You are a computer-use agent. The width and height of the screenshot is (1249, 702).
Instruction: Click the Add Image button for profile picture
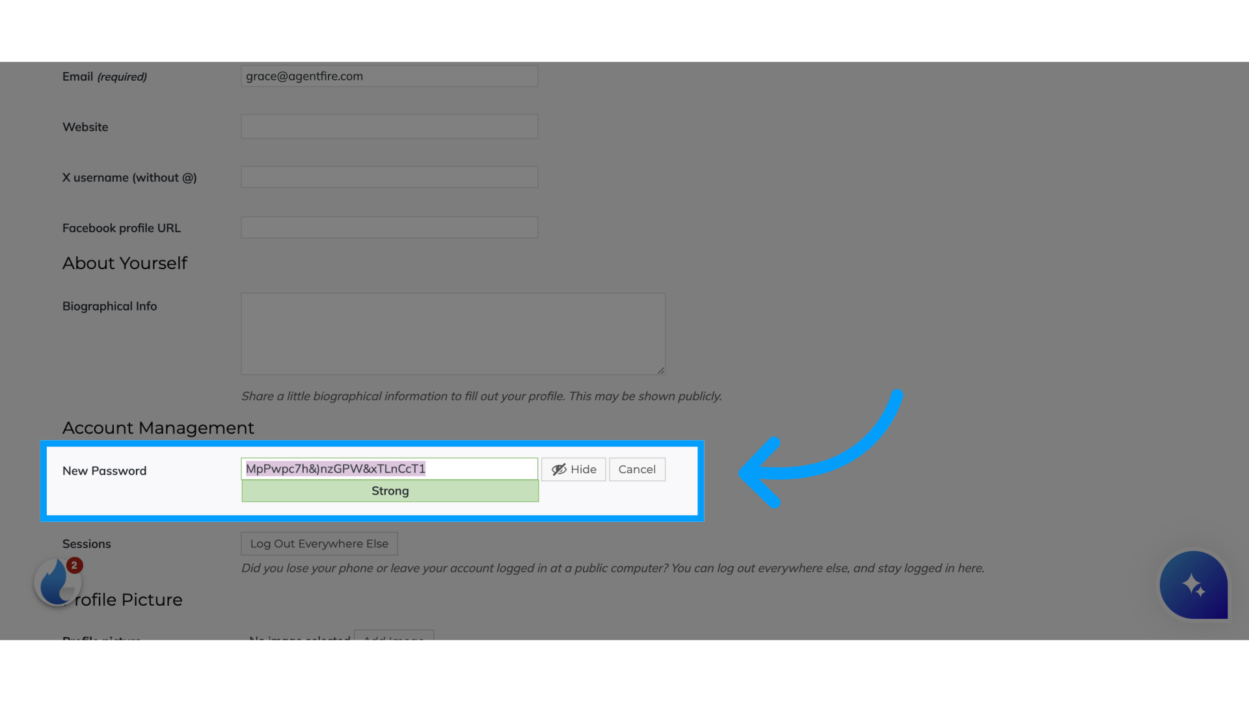(394, 638)
